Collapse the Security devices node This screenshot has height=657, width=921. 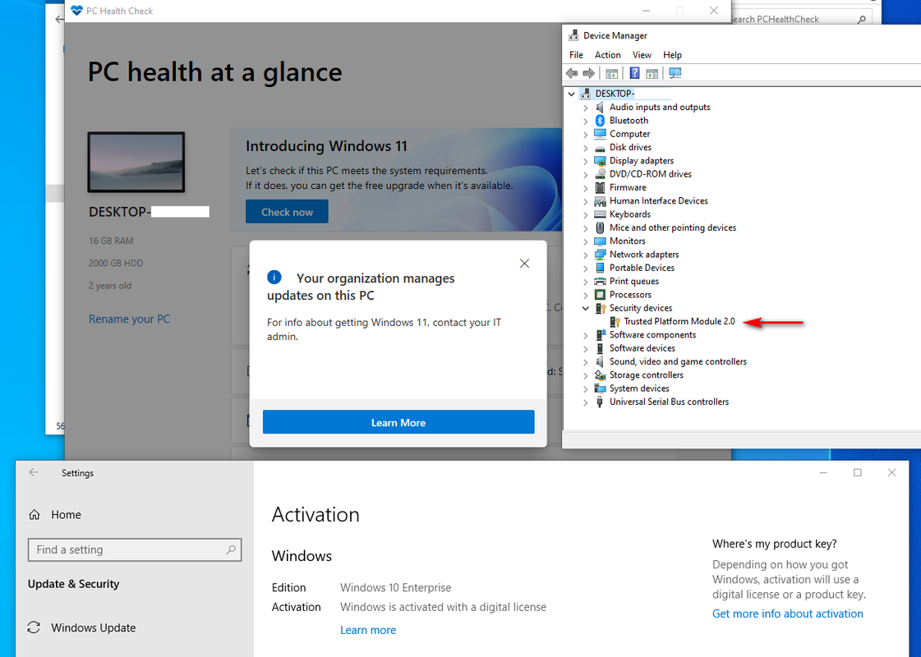585,308
